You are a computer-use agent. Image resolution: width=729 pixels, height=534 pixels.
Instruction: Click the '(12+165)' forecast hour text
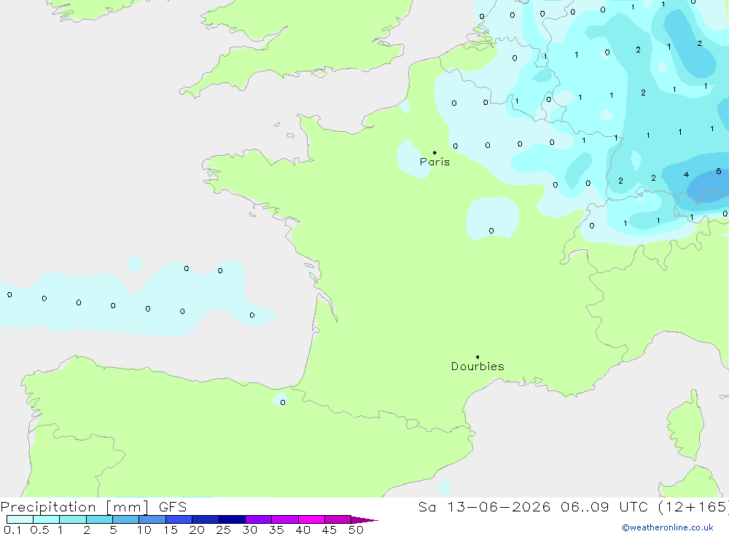point(693,507)
